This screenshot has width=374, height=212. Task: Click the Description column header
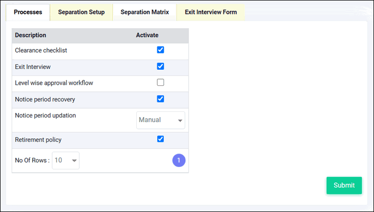click(x=31, y=35)
